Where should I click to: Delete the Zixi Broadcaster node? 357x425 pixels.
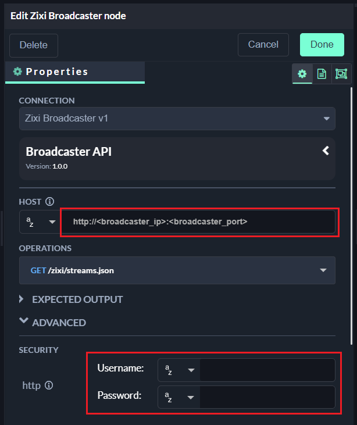click(x=34, y=45)
